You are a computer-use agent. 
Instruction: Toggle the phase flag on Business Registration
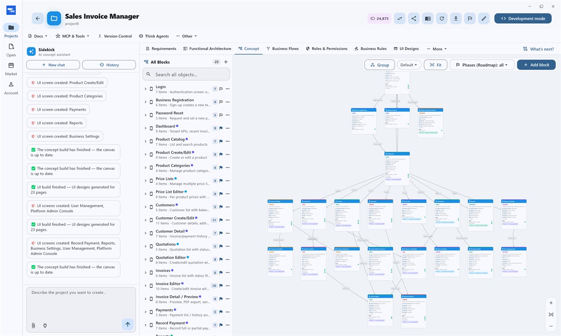coord(221,102)
